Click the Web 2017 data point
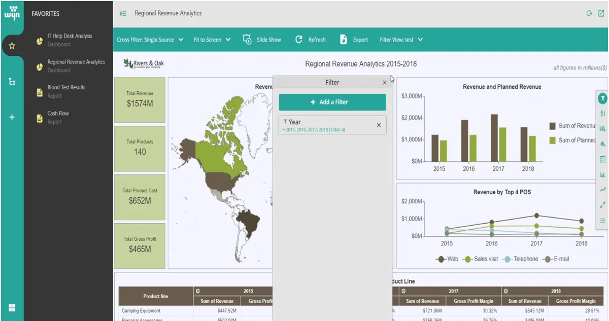This screenshot has width=609, height=321. coord(536,216)
